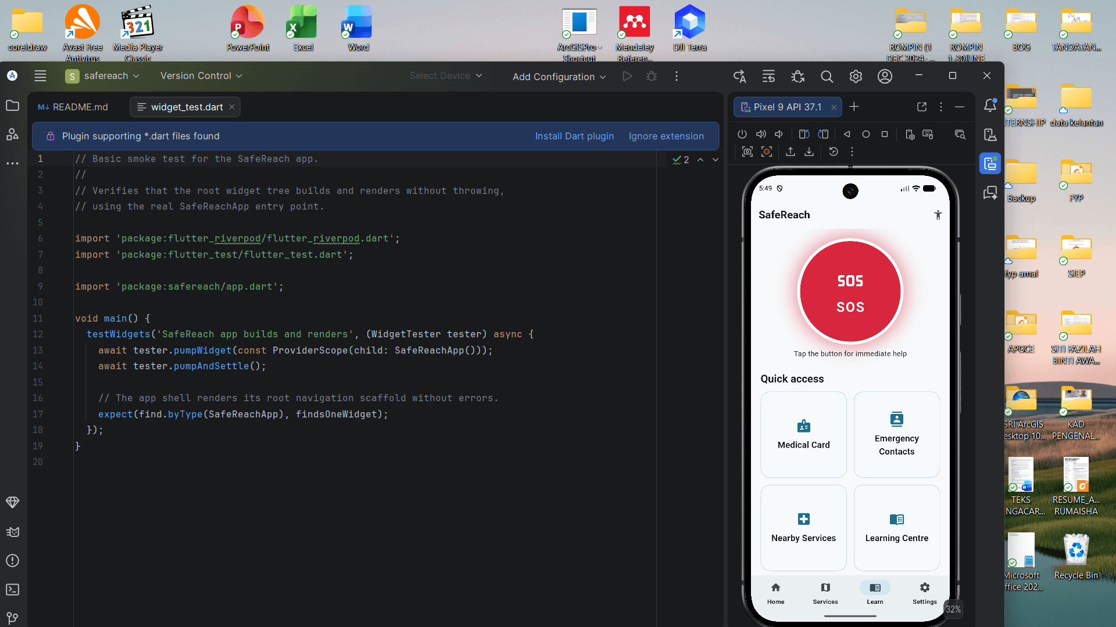Switch to the README.md editor tab
The height and width of the screenshot is (627, 1116).
tap(73, 107)
